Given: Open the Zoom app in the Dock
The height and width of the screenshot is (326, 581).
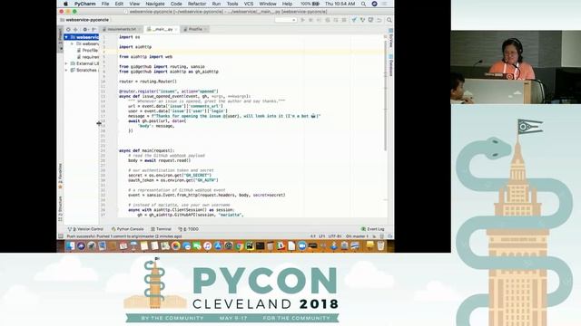Looking at the screenshot, I should 302,245.
